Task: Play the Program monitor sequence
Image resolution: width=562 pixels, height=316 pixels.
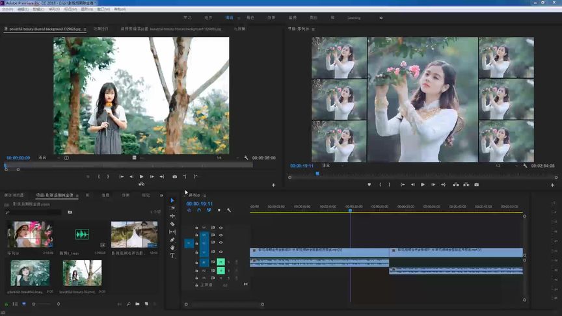Action: (423, 185)
